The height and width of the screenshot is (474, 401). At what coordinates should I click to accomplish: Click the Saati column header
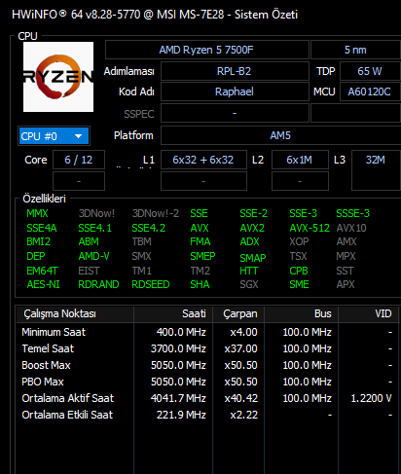(173, 314)
